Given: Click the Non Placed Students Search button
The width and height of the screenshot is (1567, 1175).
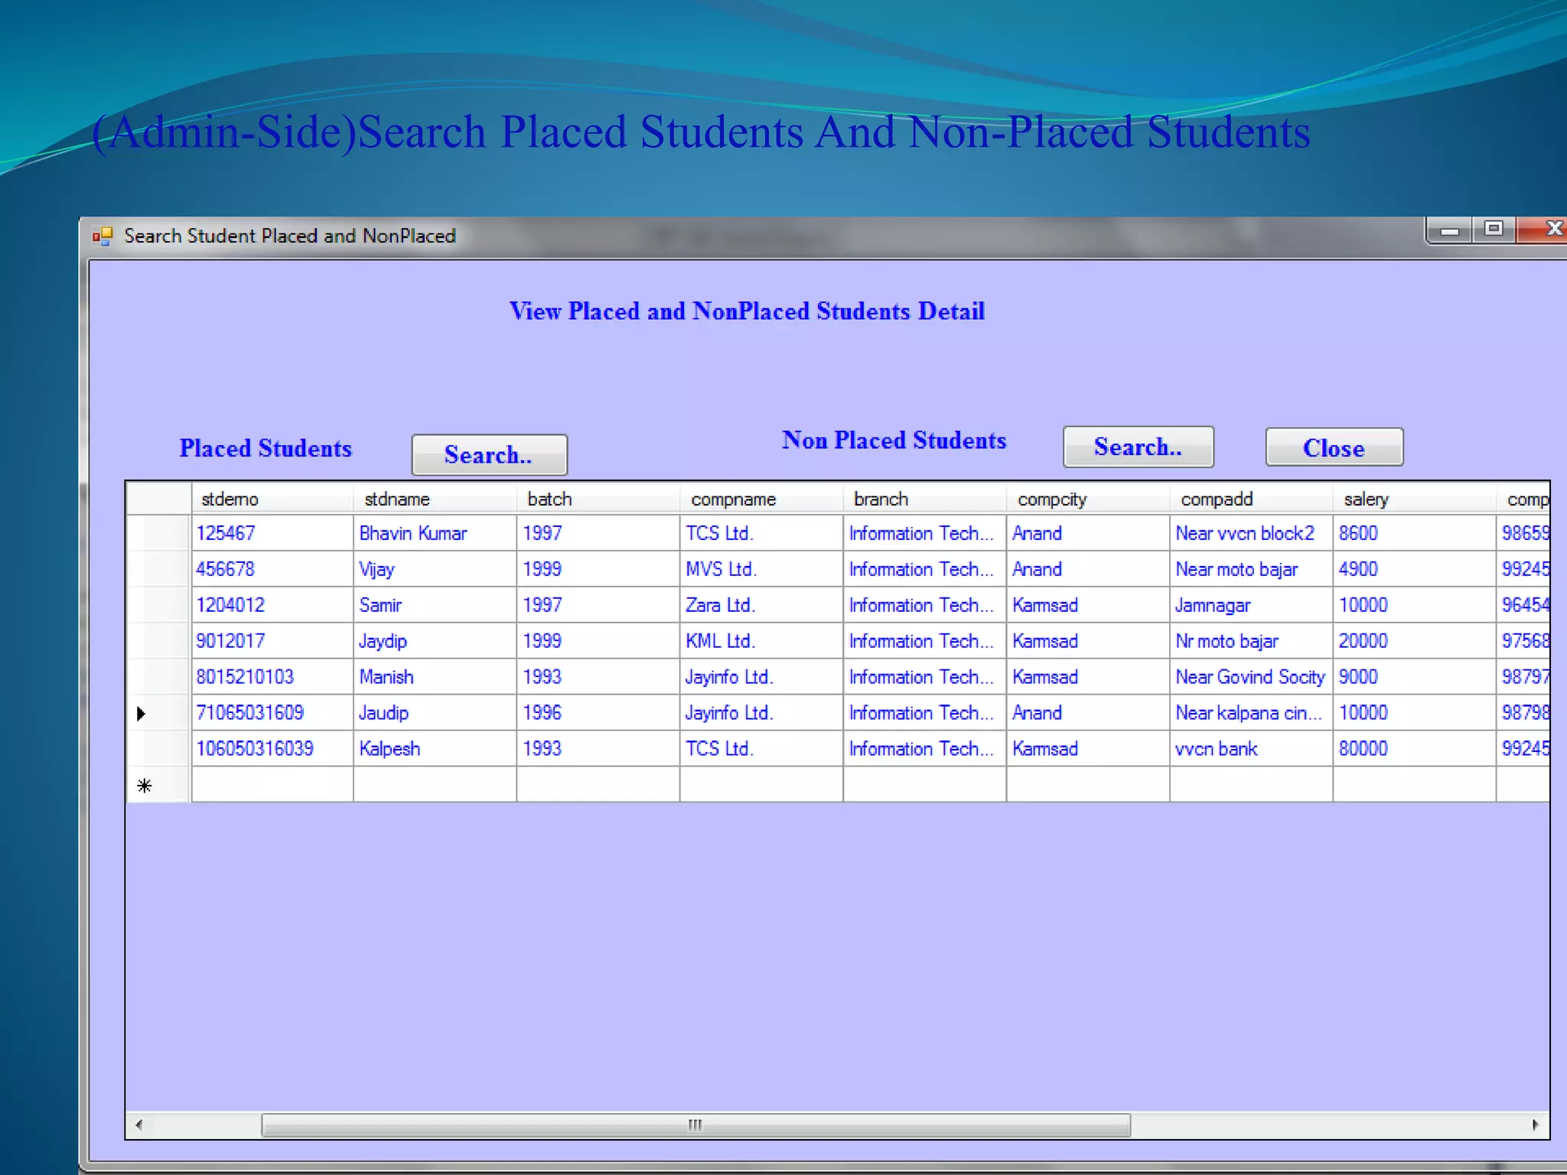Looking at the screenshot, I should tap(1138, 447).
